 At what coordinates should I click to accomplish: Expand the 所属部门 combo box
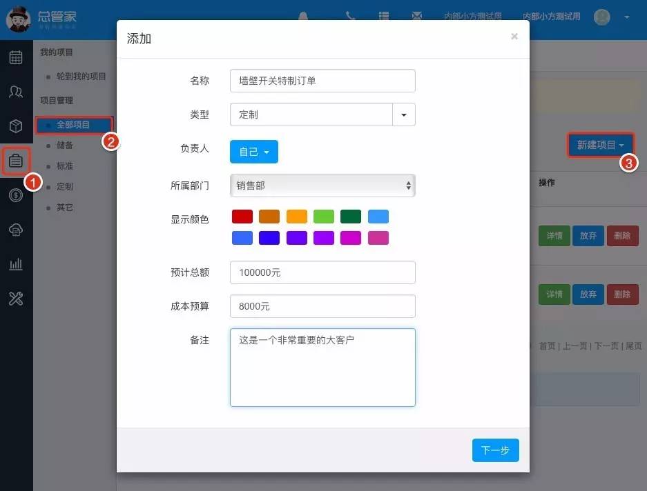[x=407, y=186]
